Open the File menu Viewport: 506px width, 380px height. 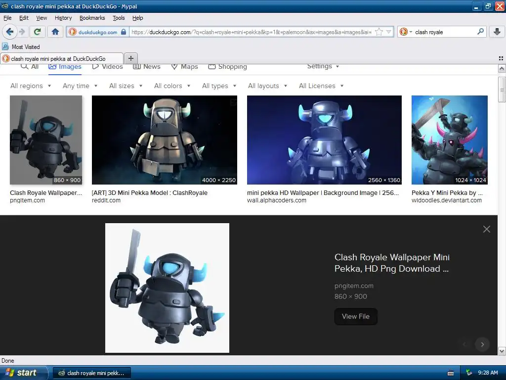[x=7, y=18]
